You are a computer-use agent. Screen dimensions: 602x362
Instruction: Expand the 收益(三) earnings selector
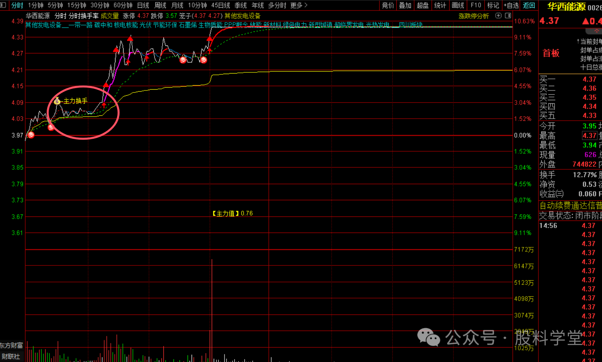tap(551, 194)
